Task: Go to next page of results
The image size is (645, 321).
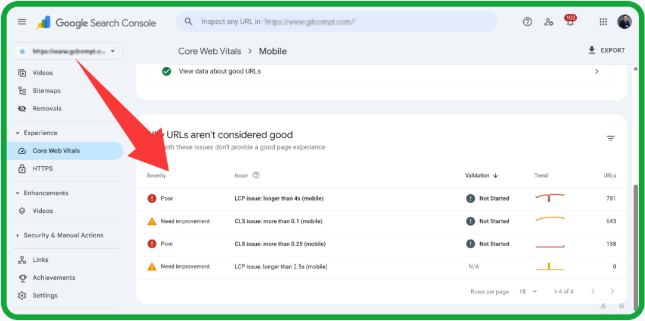Action: (x=612, y=291)
